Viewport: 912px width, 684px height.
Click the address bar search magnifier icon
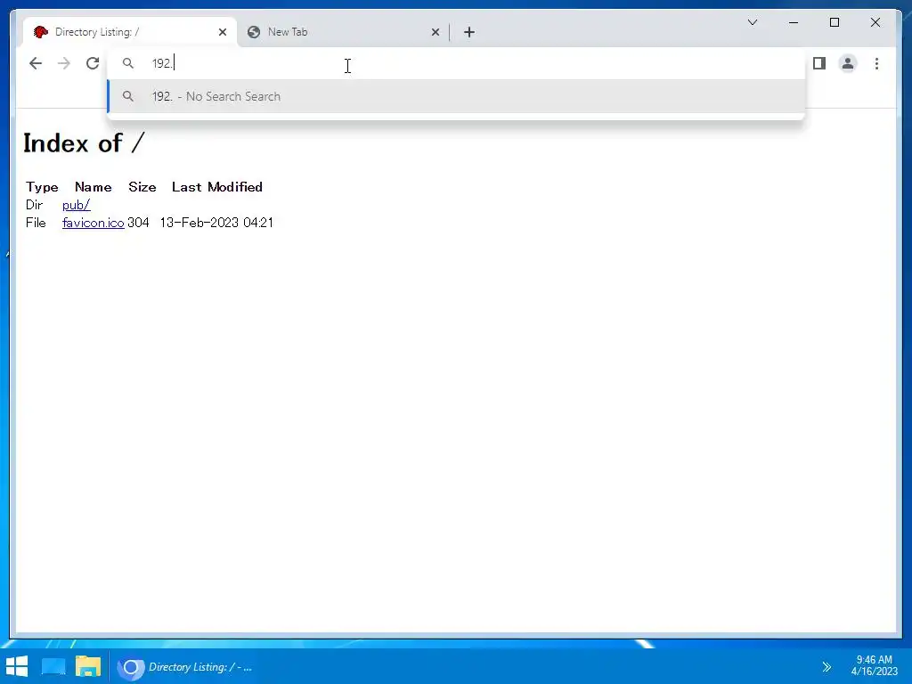(x=128, y=63)
